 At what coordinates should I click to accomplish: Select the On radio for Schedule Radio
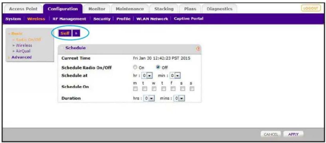coord(135,68)
